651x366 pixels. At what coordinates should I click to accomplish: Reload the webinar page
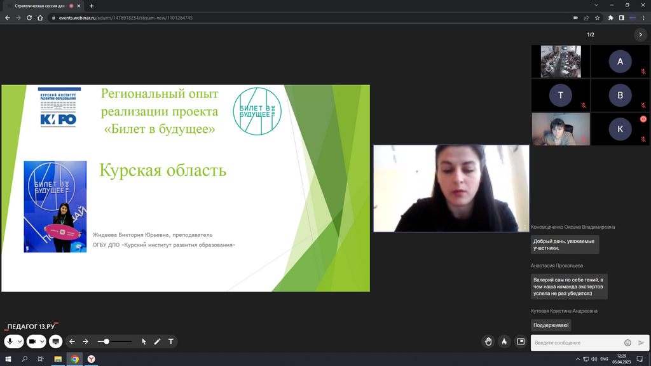(x=29, y=18)
